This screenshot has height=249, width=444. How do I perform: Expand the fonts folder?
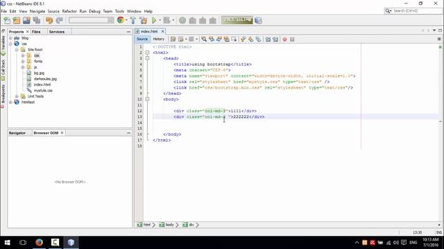click(23, 62)
